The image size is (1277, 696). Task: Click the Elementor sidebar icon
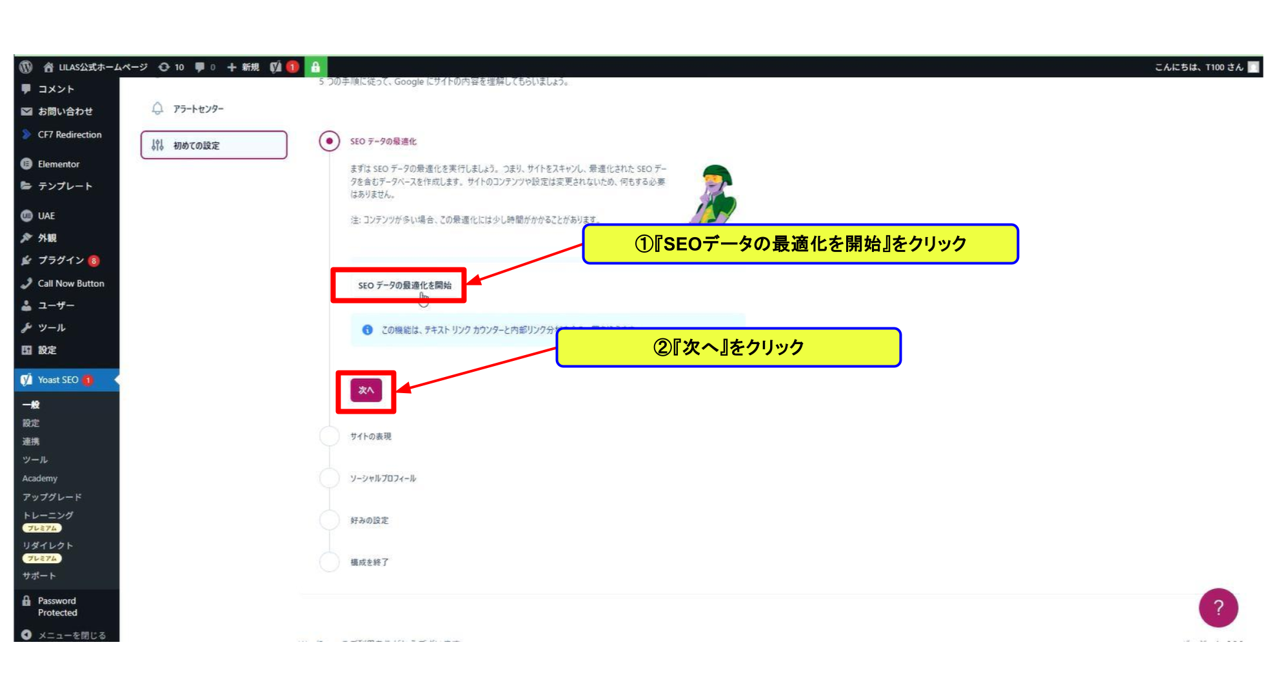pyautogui.click(x=26, y=164)
